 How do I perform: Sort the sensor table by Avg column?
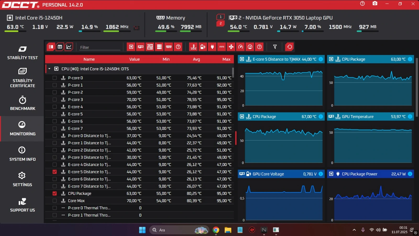pos(196,59)
